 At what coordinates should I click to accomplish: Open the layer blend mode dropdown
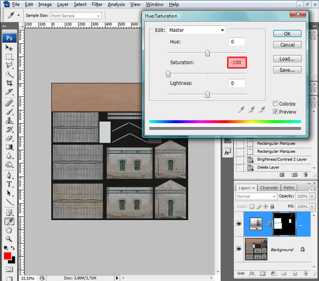pyautogui.click(x=256, y=197)
